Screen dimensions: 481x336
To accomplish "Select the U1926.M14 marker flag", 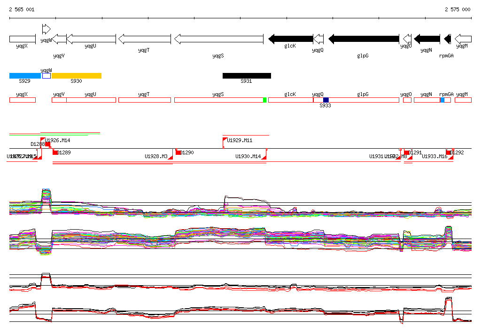I will 43,140.
